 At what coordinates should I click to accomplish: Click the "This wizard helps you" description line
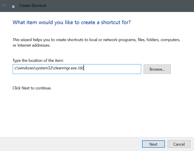click(x=96, y=40)
